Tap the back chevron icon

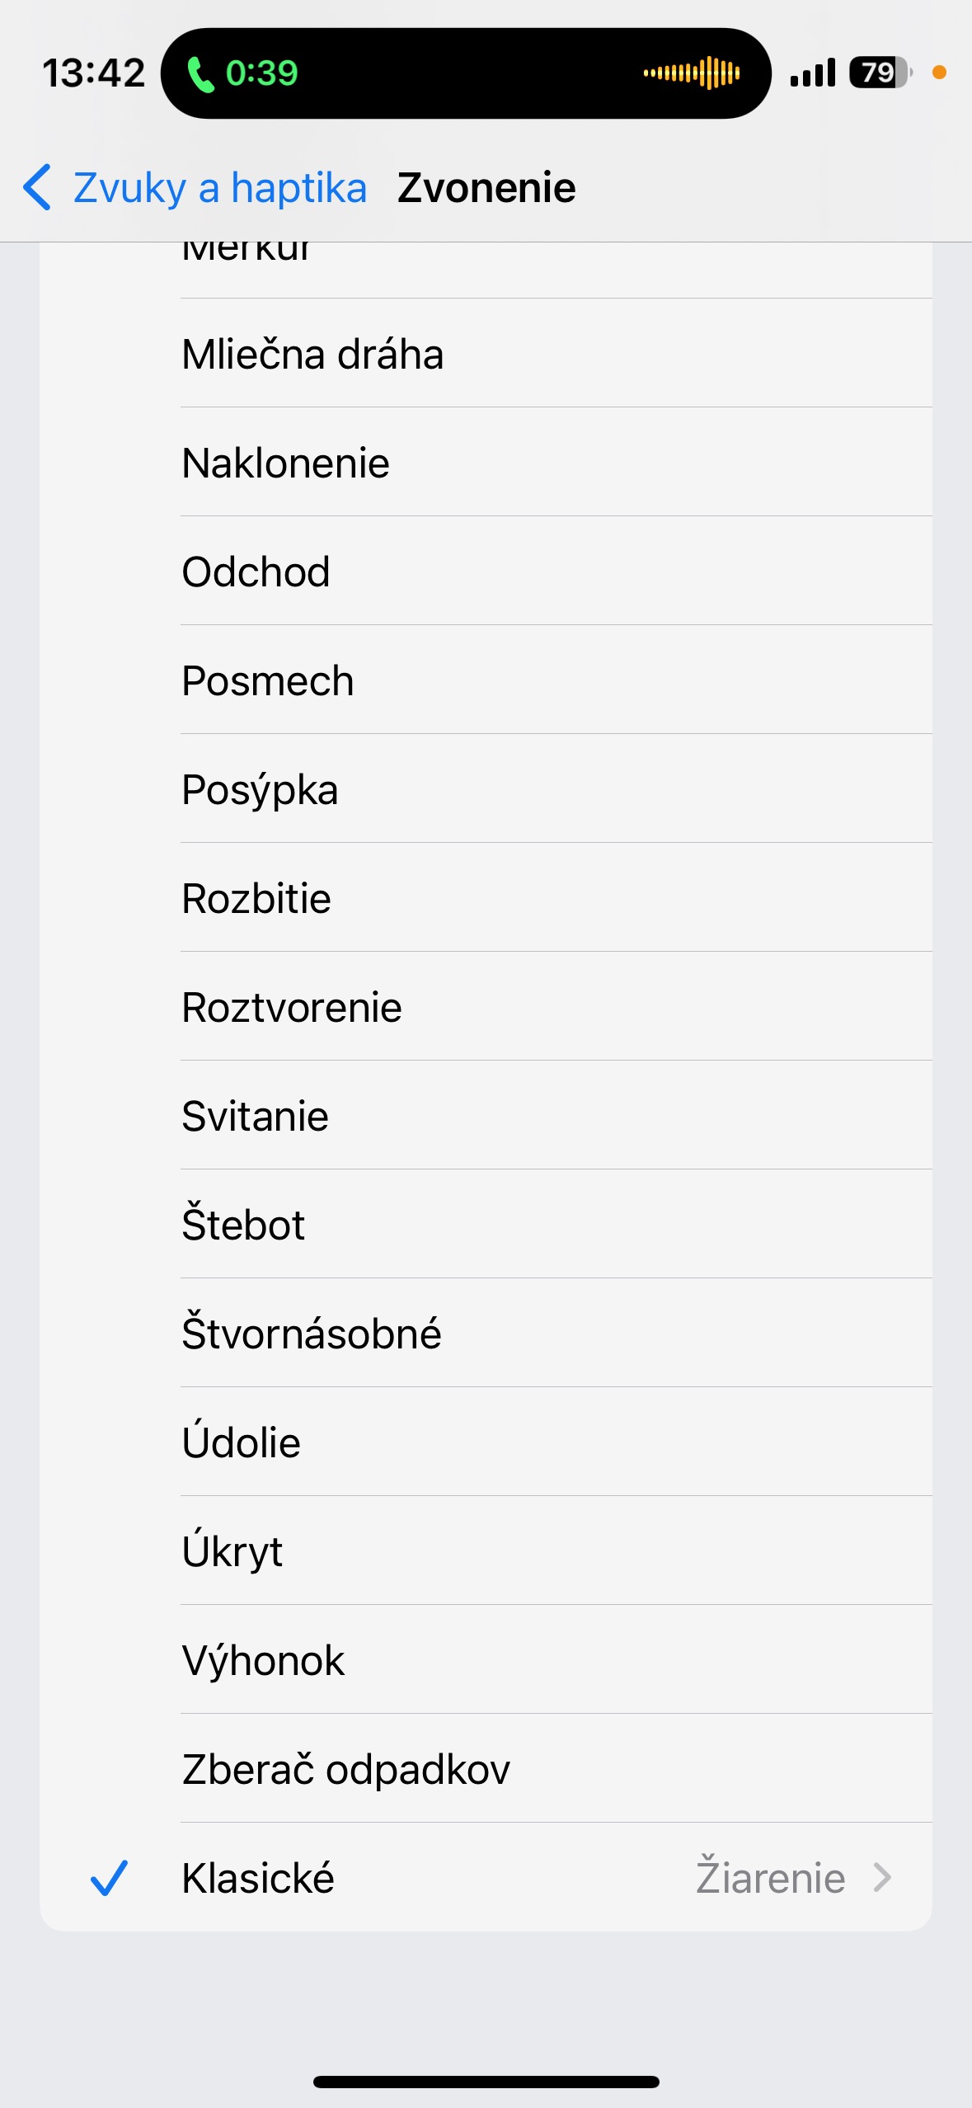pos(38,187)
